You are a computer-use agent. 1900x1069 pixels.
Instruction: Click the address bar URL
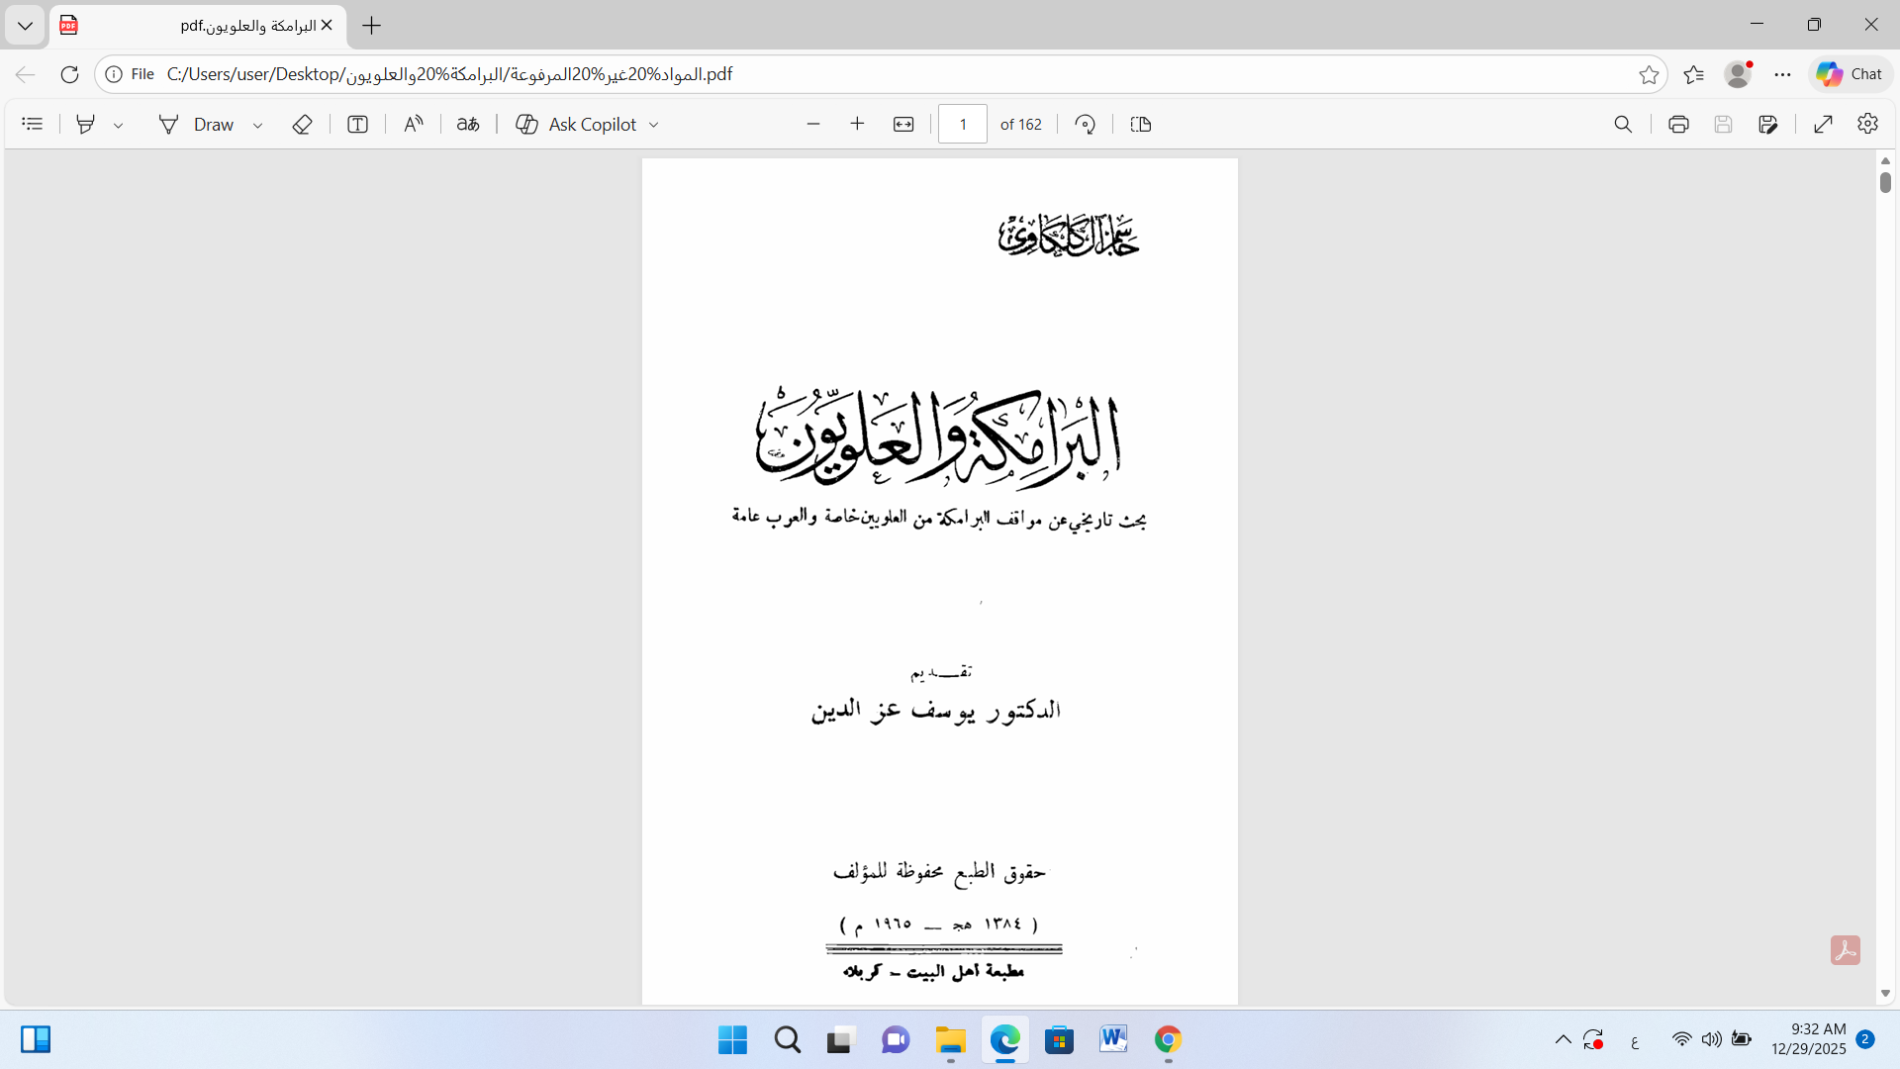coord(449,74)
